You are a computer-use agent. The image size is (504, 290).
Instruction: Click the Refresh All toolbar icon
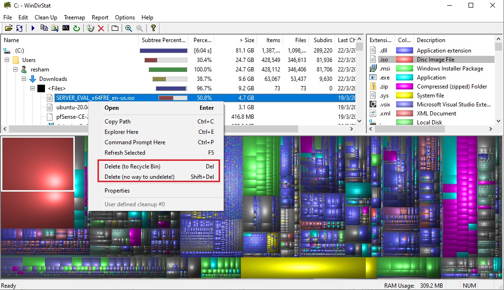pyautogui.click(x=19, y=28)
